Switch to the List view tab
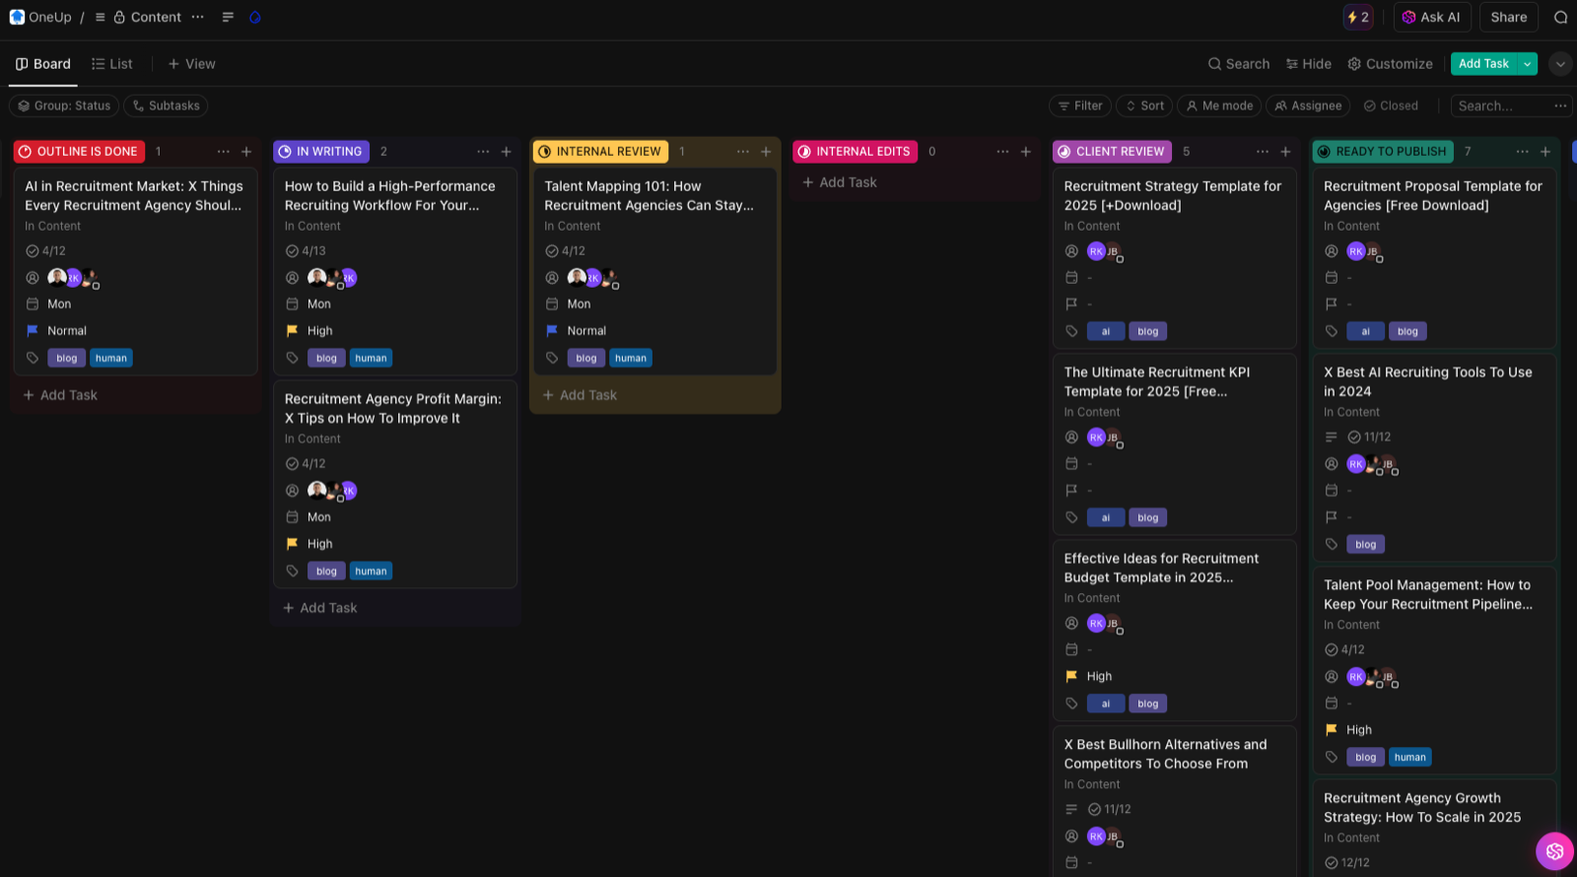 (111, 64)
